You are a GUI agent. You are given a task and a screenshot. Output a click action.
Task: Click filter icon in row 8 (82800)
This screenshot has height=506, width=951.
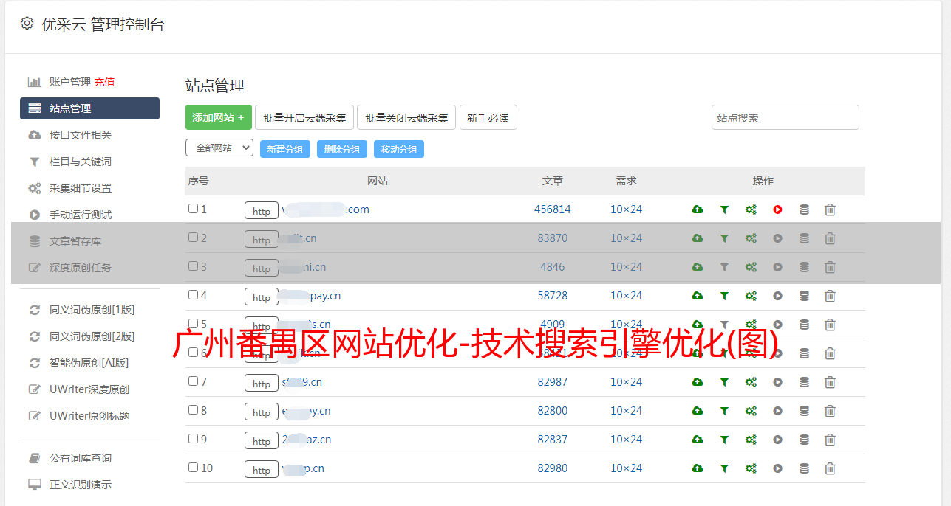[x=724, y=411]
